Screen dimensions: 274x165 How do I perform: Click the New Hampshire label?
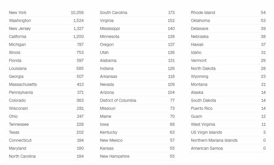point(114,156)
